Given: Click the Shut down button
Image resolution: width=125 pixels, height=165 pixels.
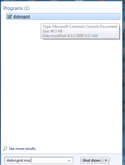Looking at the screenshot, I should point(91,160).
